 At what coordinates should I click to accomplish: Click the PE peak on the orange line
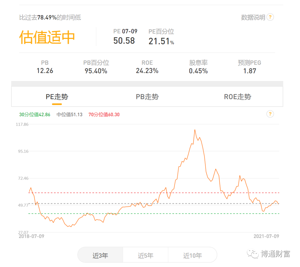[x=195, y=130]
